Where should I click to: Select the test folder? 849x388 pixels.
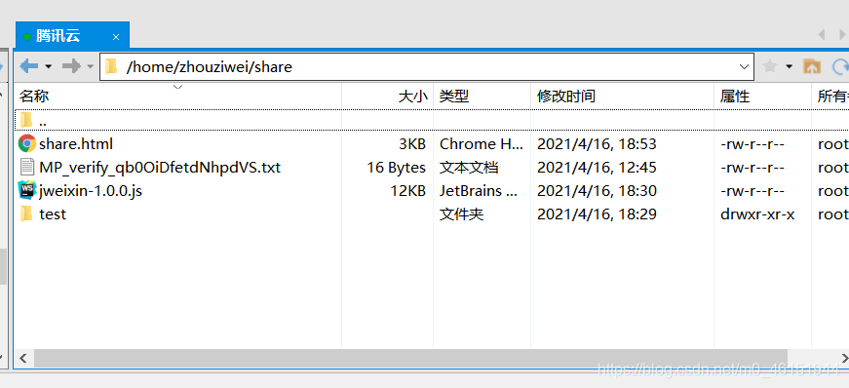pos(53,214)
